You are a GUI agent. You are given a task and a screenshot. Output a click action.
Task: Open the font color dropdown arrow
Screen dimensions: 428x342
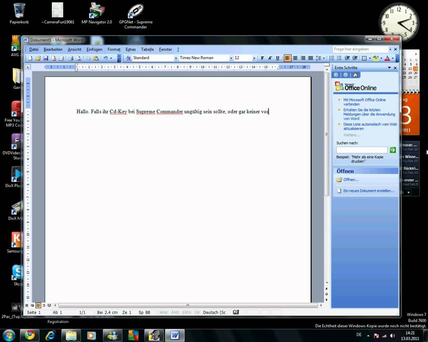(392, 58)
